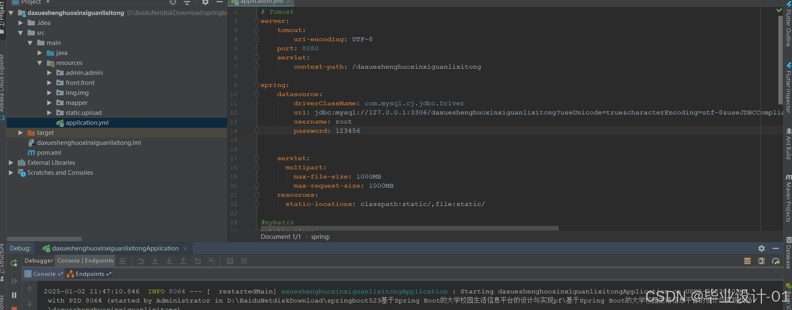The width and height of the screenshot is (792, 310).
Task: Fold the multipart block on line 18
Action: pyautogui.click(x=257, y=168)
